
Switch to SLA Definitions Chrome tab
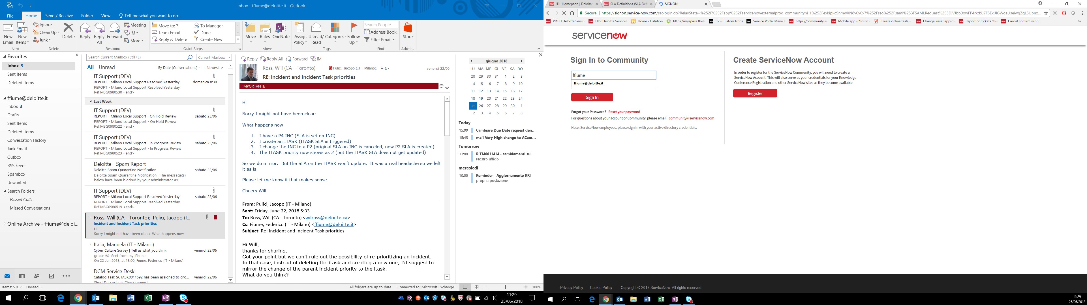(x=628, y=4)
